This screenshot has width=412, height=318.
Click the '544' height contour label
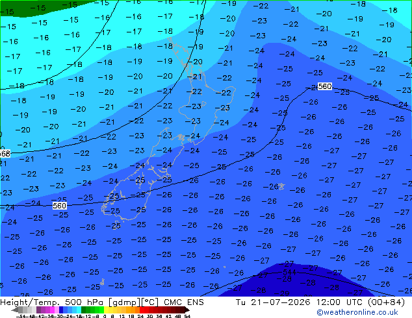pos(290,272)
